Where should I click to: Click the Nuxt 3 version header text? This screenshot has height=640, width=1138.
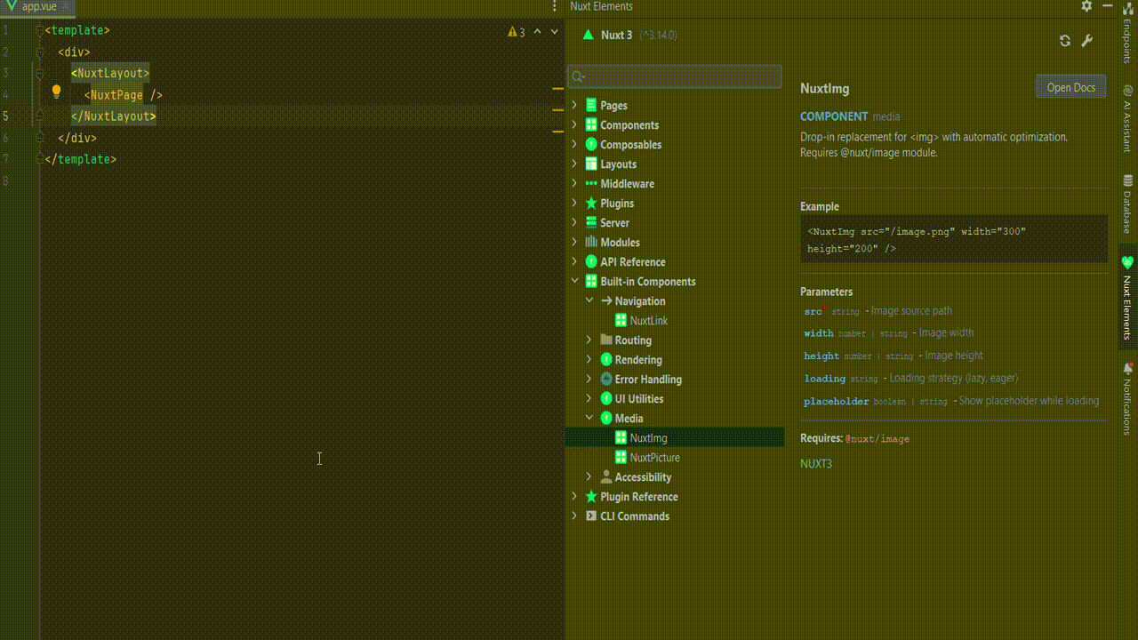(639, 36)
